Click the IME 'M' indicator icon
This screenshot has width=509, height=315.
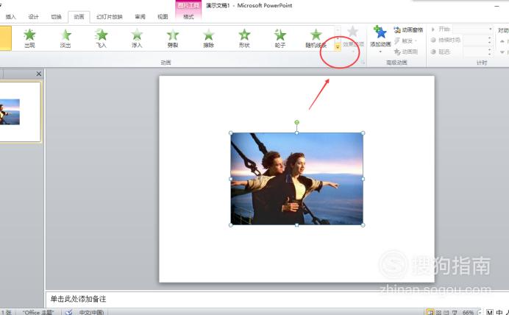490,312
